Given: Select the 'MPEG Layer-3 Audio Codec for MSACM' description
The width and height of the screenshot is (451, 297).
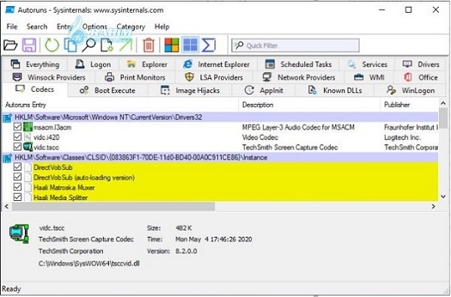Looking at the screenshot, I should pos(298,127).
